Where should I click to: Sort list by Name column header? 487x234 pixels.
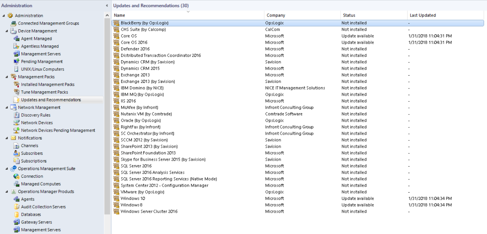tap(188, 15)
